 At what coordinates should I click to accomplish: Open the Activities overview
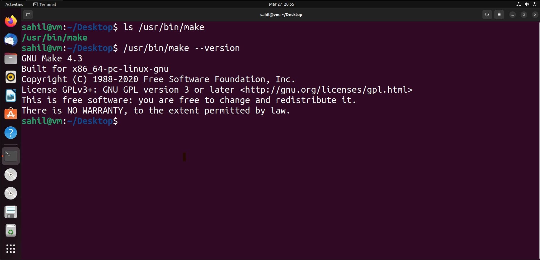coord(14,4)
